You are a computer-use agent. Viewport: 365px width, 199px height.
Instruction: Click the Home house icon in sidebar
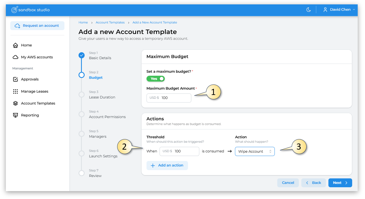15,45
